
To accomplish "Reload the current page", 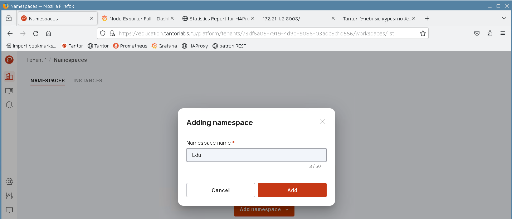I will [36, 34].
